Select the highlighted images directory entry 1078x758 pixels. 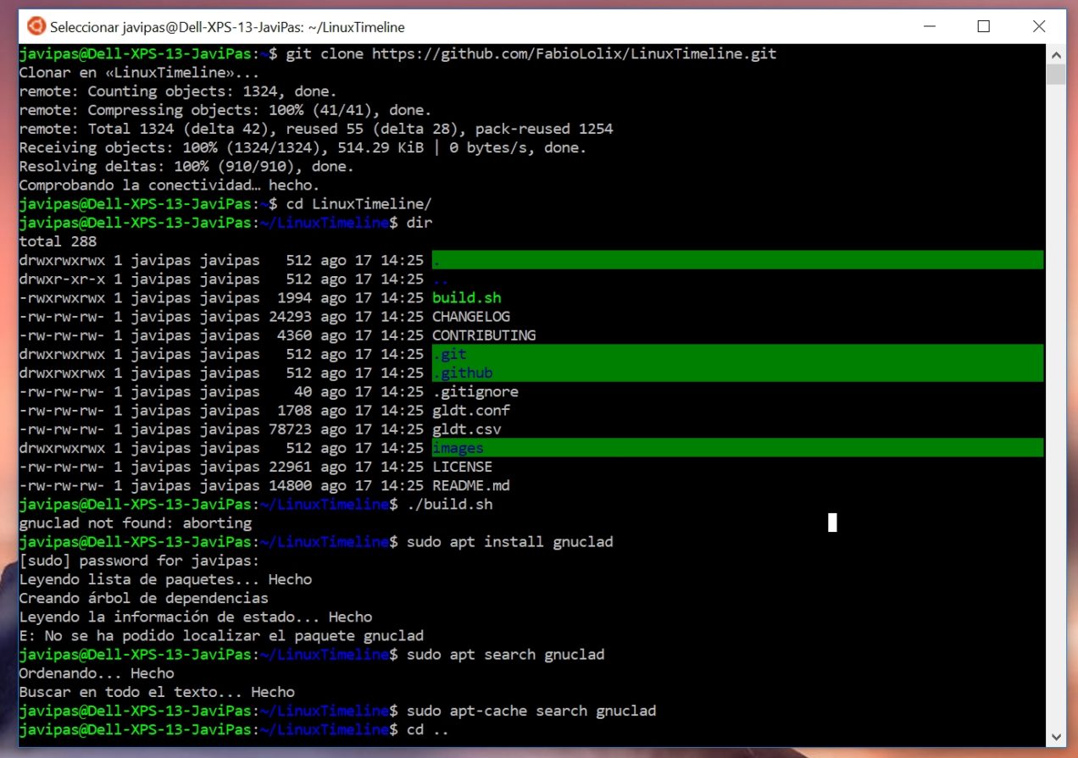(458, 448)
